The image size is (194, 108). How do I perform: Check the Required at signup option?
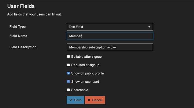pos(68,65)
